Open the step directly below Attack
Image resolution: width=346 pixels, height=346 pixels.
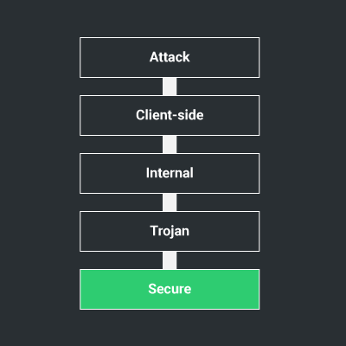coord(170,115)
